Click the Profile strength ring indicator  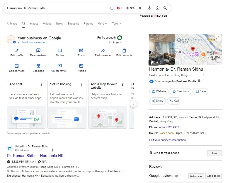pyautogui.click(x=120, y=38)
